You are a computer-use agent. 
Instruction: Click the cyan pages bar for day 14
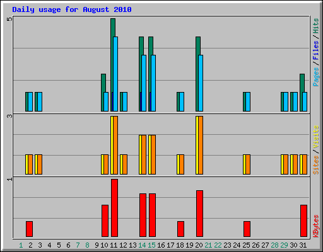144,83
